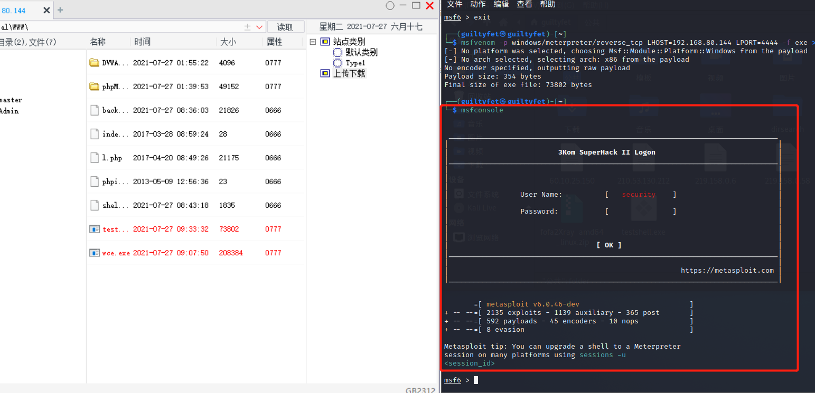Image resolution: width=815 pixels, height=393 pixels.
Task: Close the 80.144 tab
Action: (46, 10)
